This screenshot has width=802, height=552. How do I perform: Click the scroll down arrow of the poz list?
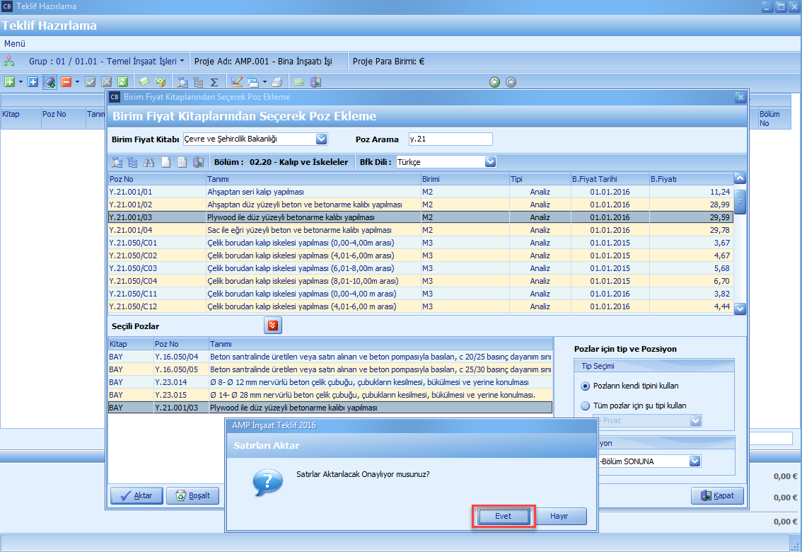point(740,309)
